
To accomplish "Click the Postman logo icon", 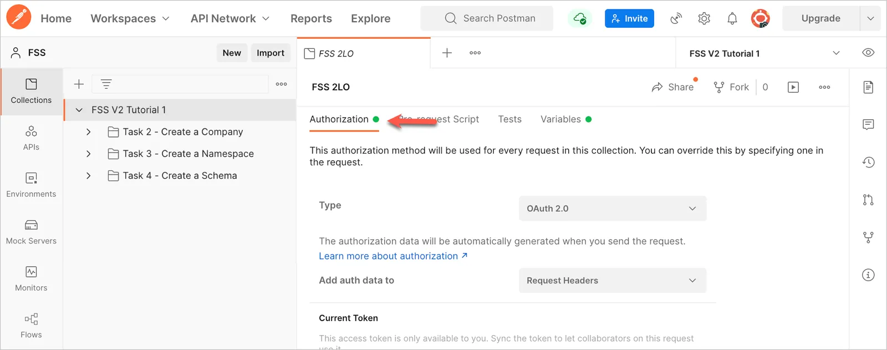I will [19, 17].
